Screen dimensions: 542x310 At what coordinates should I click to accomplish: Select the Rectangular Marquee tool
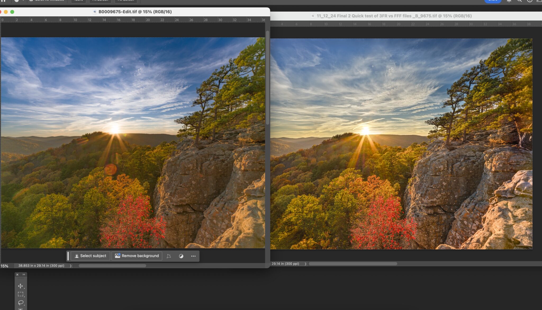click(x=20, y=294)
